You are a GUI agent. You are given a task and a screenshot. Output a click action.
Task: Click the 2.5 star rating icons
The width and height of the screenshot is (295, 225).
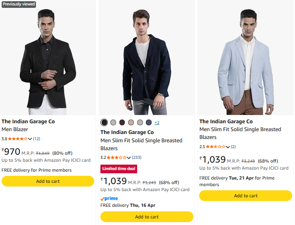click(216, 147)
